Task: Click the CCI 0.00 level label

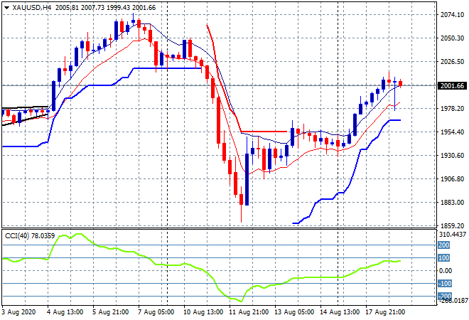Action: click(446, 271)
